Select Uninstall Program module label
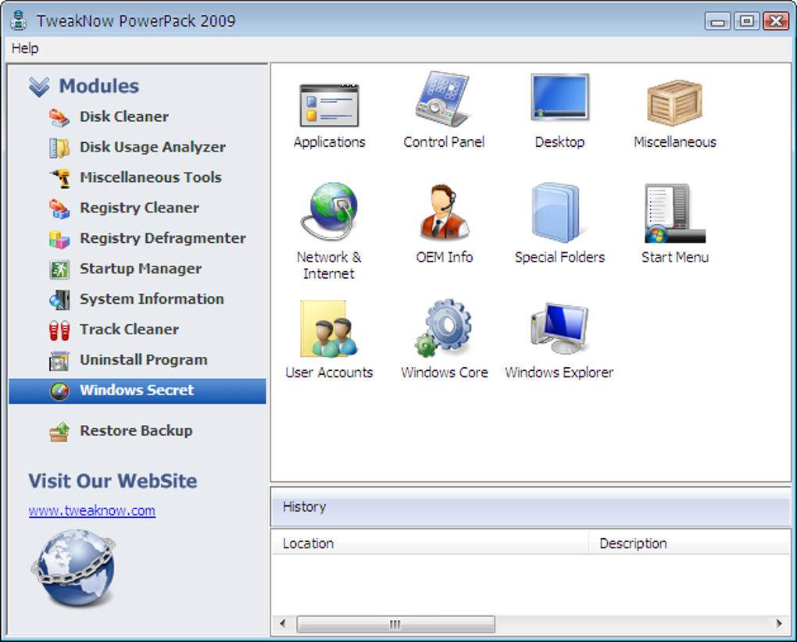The image size is (797, 642). pos(143,360)
